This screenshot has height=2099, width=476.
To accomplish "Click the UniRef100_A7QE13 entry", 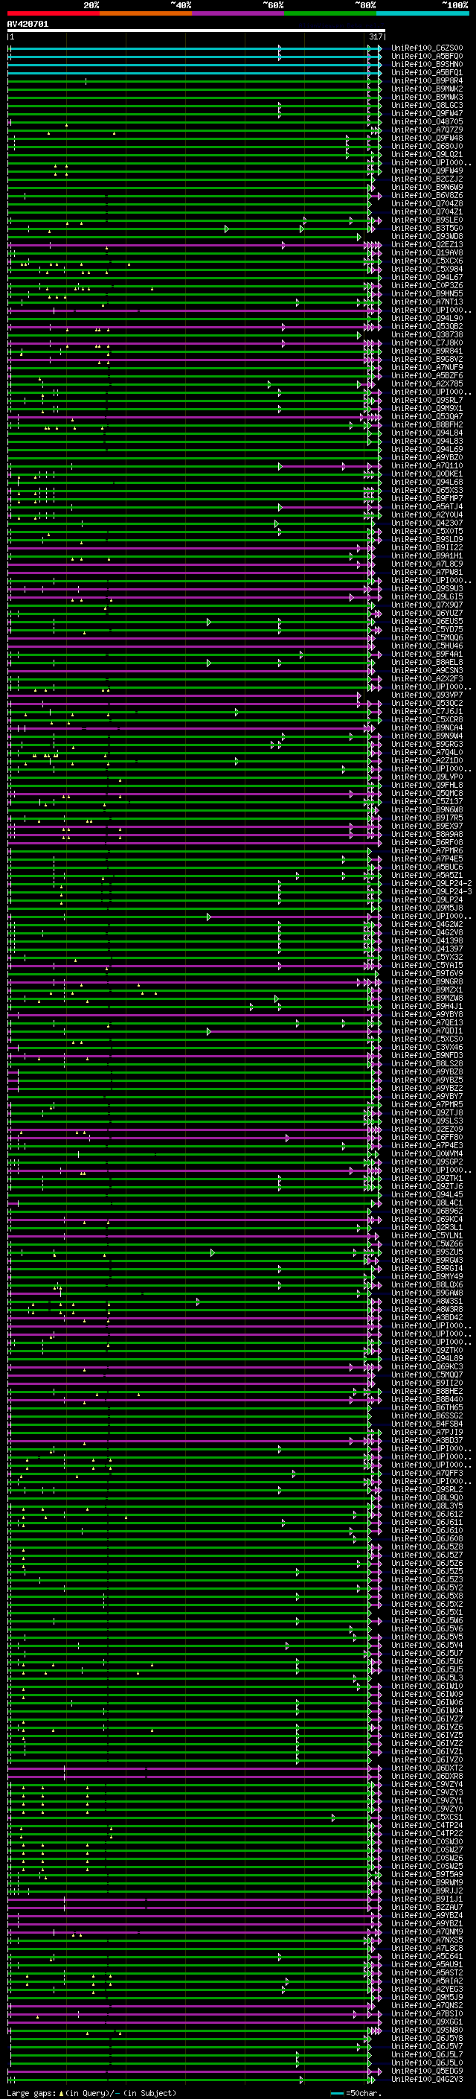I will (426, 1022).
